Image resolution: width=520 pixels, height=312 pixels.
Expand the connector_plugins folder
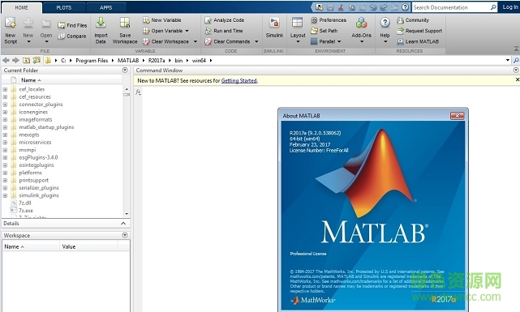(5, 105)
